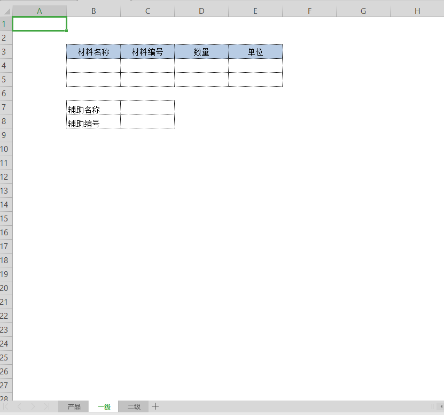Click the next sheet arrow
Screen dimensions: 444x415
point(33,407)
